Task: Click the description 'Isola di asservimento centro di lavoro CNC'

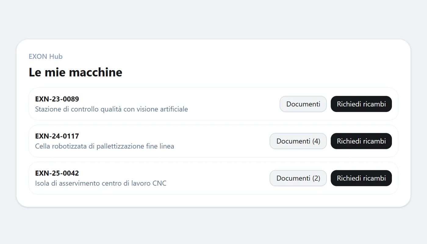Action: (101, 183)
